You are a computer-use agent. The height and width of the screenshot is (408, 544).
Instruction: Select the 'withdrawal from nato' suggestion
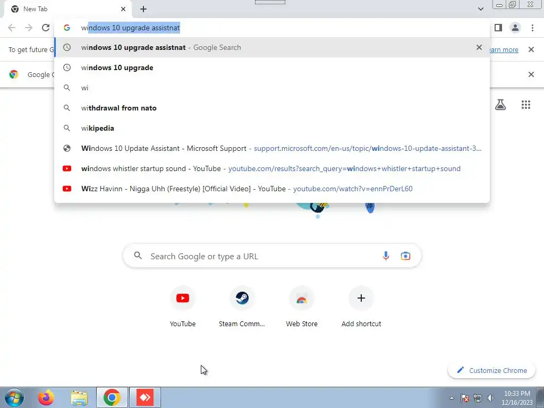[272, 108]
